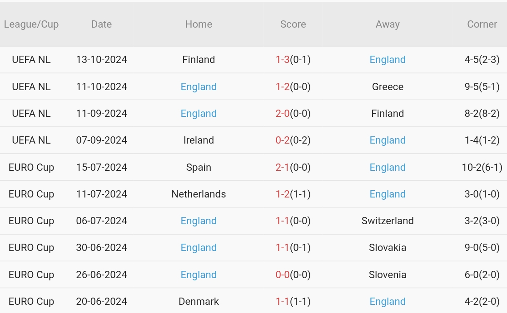Select the Home column header
Screen dimensions: 507x313
click(199, 24)
